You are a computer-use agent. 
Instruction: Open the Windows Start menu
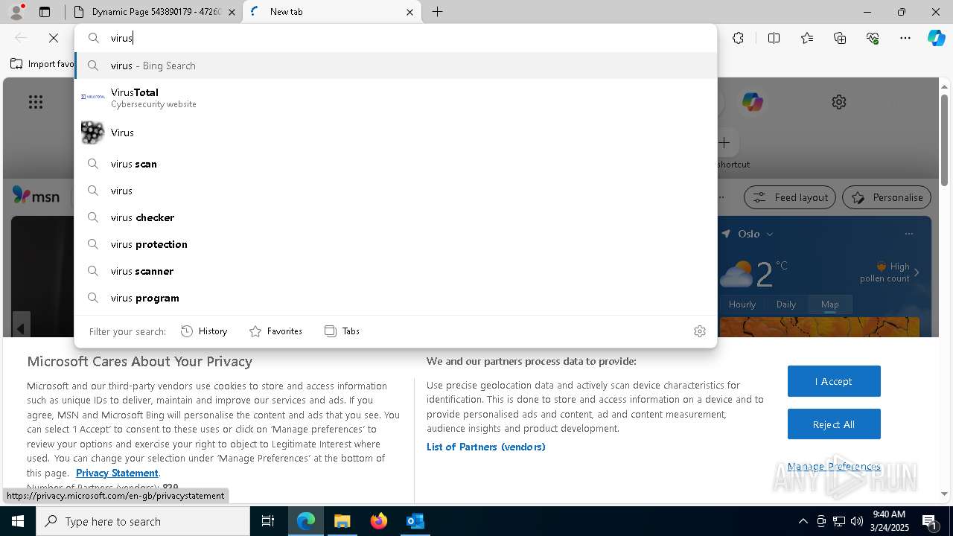coord(18,521)
